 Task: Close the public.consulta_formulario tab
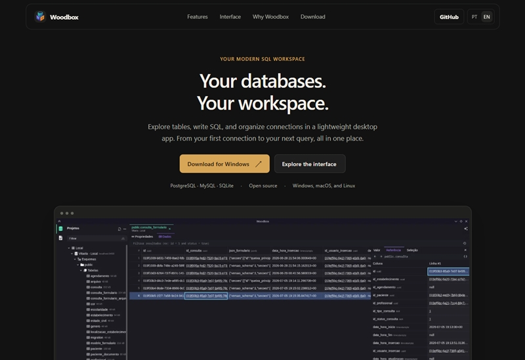point(170,229)
